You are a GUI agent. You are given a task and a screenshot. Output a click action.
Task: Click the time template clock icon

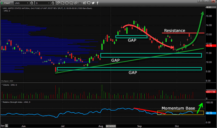pyautogui.click(x=53, y=3)
